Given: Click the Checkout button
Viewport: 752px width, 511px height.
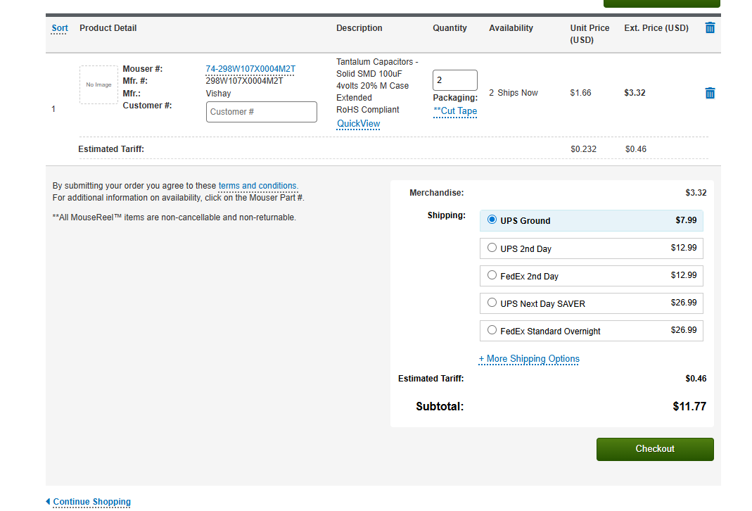Looking at the screenshot, I should 654,449.
